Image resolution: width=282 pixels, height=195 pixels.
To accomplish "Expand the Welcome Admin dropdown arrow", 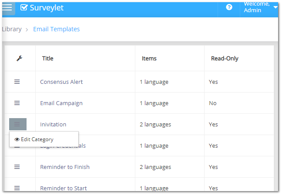I will (x=275, y=7).
